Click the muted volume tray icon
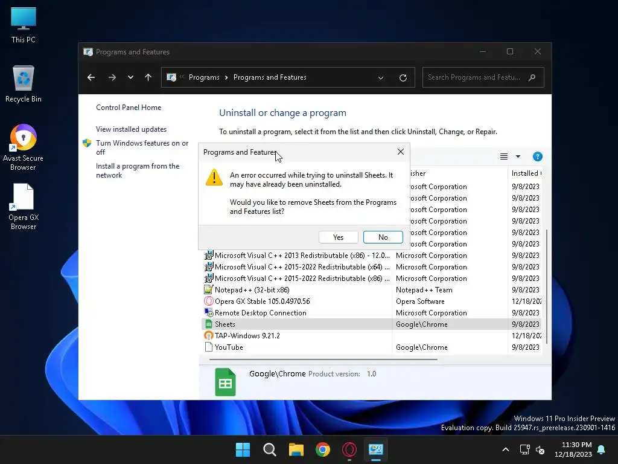The height and width of the screenshot is (464, 618). [540, 449]
